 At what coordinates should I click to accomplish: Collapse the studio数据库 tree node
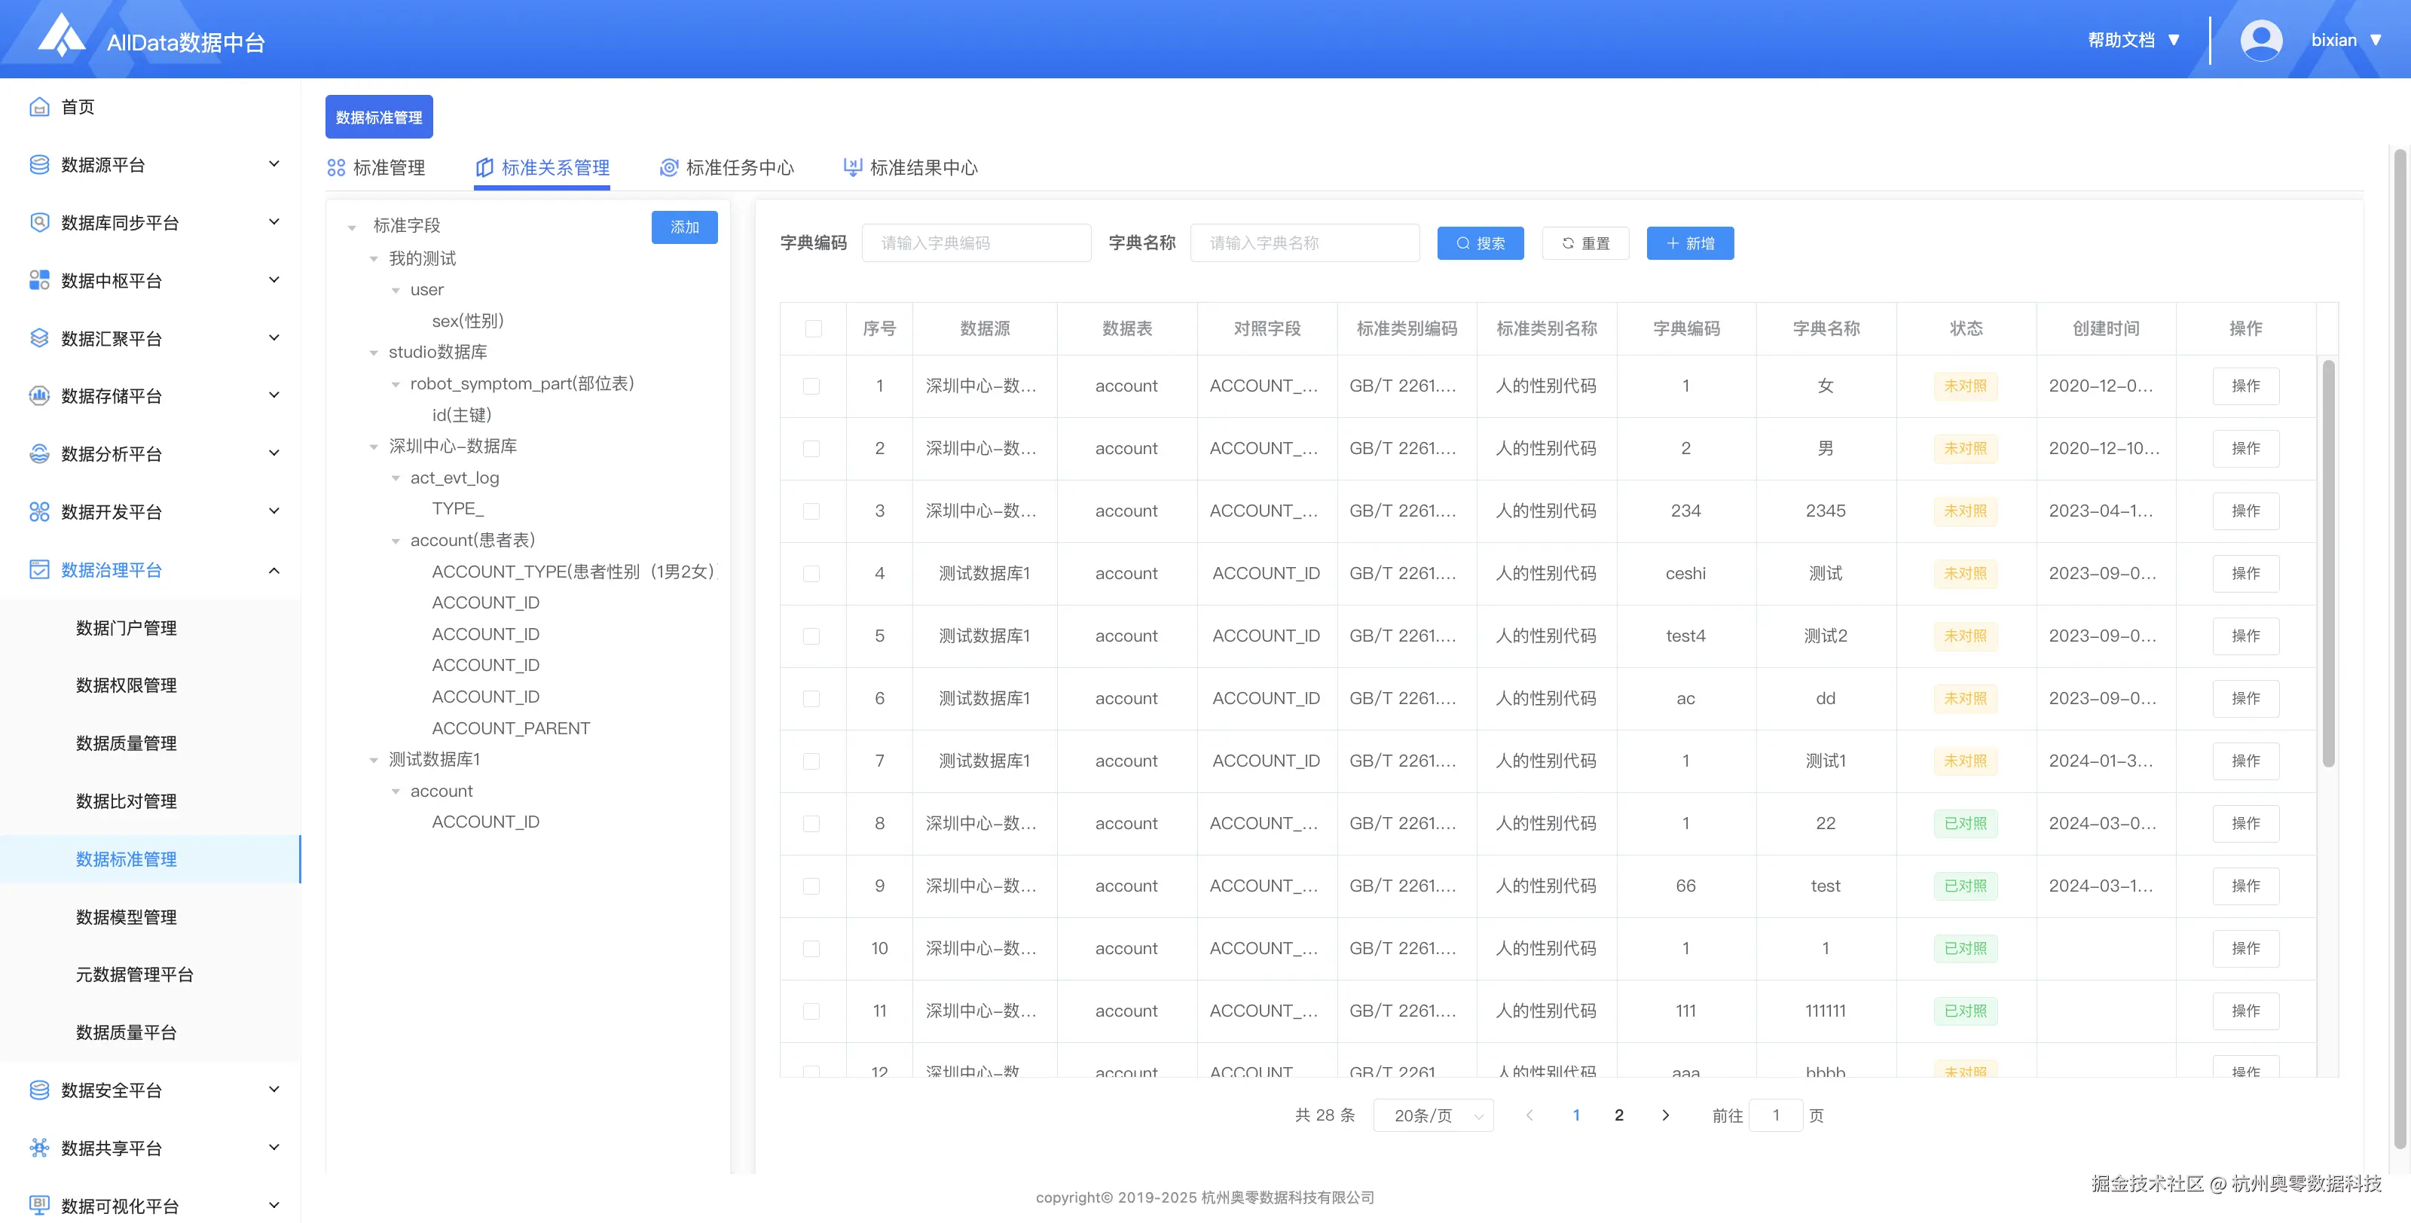(x=374, y=352)
